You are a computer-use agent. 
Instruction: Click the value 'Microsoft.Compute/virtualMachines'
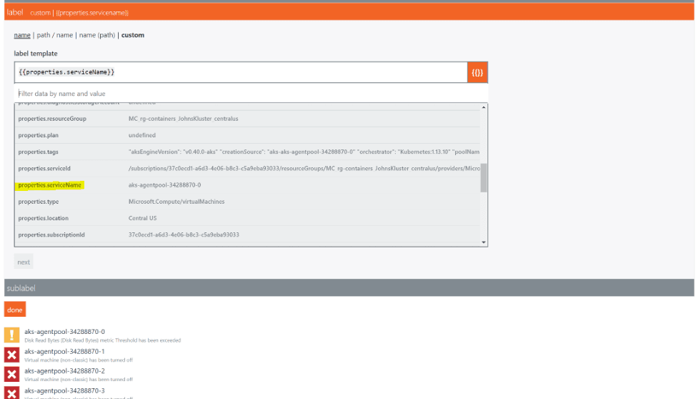tap(177, 202)
